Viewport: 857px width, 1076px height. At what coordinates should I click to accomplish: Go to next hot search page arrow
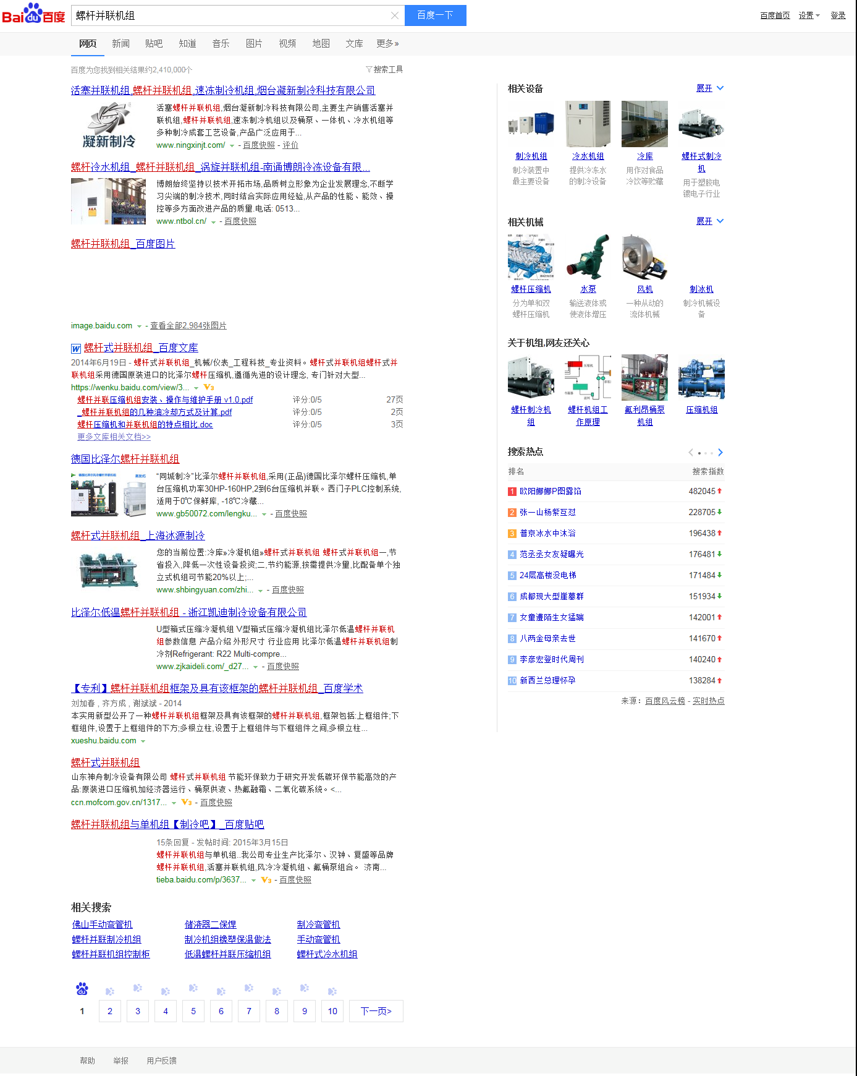pyautogui.click(x=720, y=453)
